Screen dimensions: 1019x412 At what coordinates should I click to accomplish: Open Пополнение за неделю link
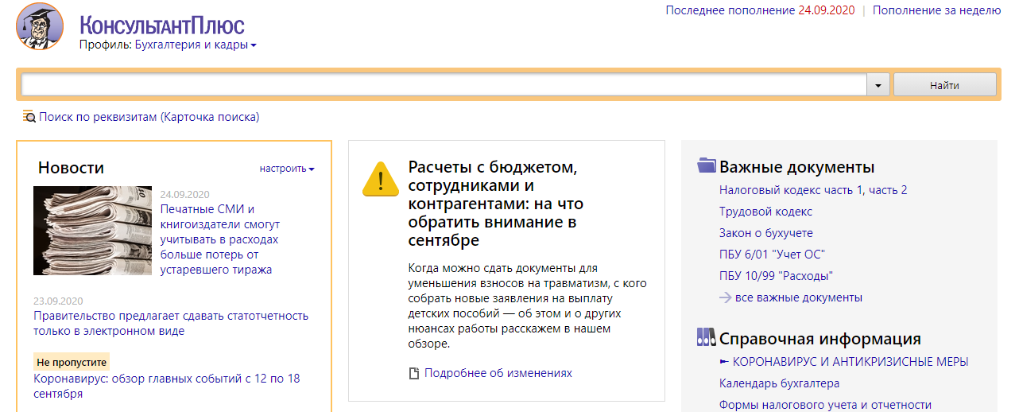click(x=936, y=10)
